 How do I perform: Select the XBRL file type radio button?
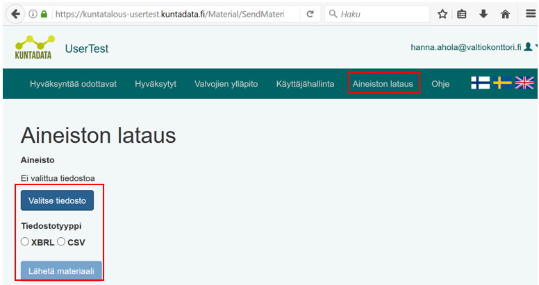25,242
